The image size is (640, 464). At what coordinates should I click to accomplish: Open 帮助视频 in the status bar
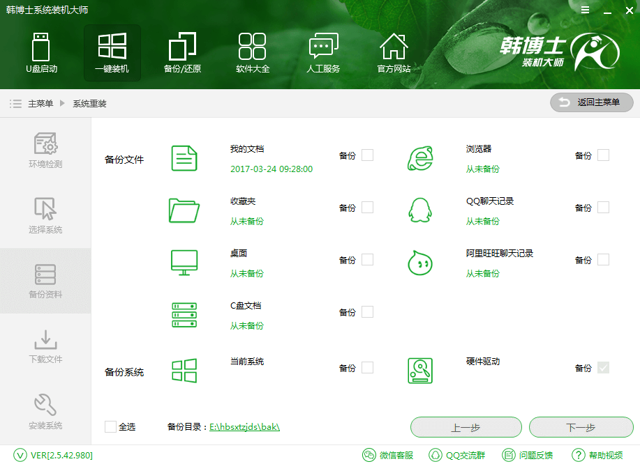pos(597,455)
